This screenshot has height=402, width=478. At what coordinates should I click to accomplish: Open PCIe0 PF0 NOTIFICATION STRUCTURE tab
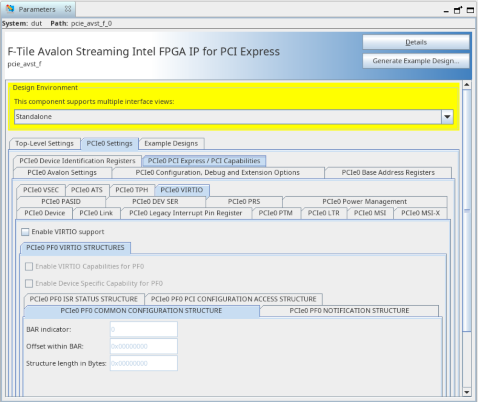(x=349, y=311)
